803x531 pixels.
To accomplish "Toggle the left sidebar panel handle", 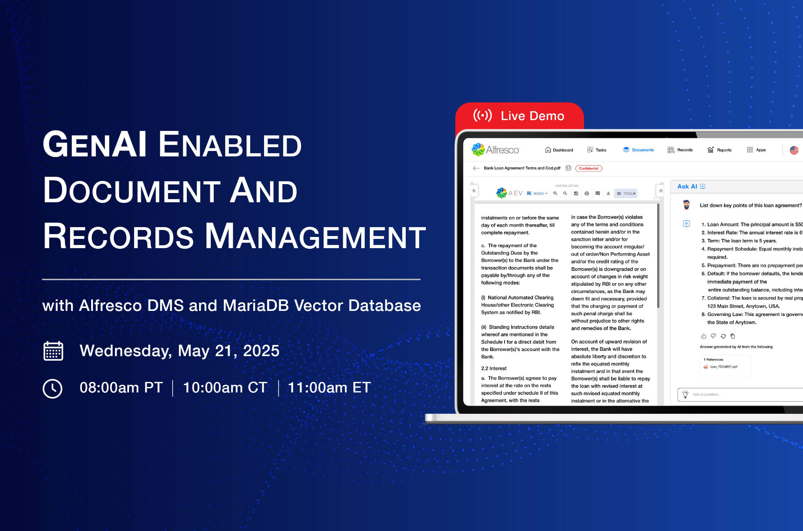I will click(x=474, y=191).
